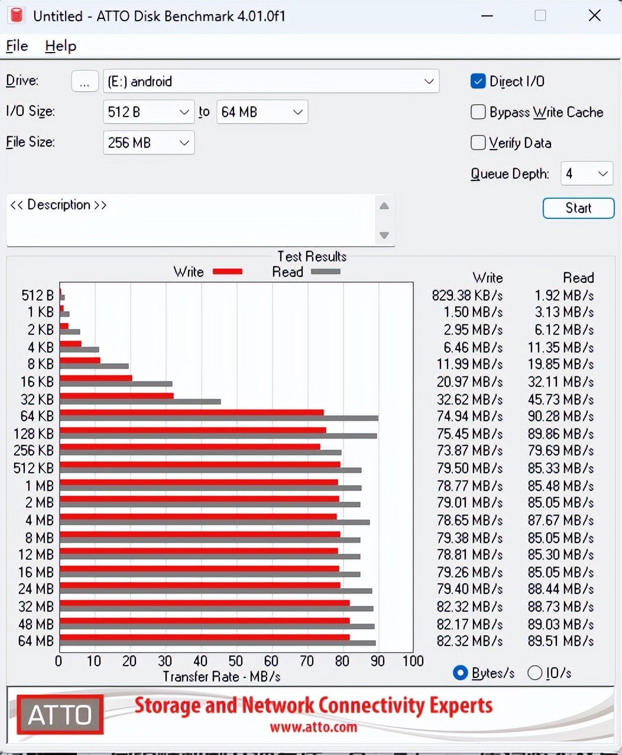Click the 64 KB row label
The image size is (622, 755).
click(x=37, y=416)
